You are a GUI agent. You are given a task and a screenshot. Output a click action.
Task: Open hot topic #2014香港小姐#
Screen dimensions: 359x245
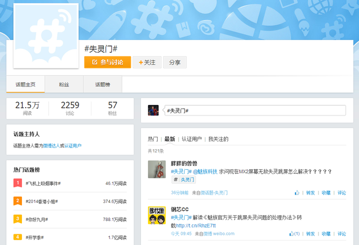tap(42, 201)
